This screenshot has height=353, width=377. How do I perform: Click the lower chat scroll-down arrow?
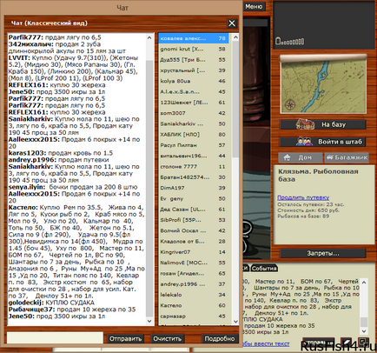pyautogui.click(x=364, y=330)
